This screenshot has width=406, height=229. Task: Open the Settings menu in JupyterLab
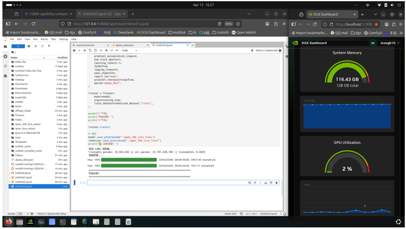pyautogui.click(x=63, y=39)
